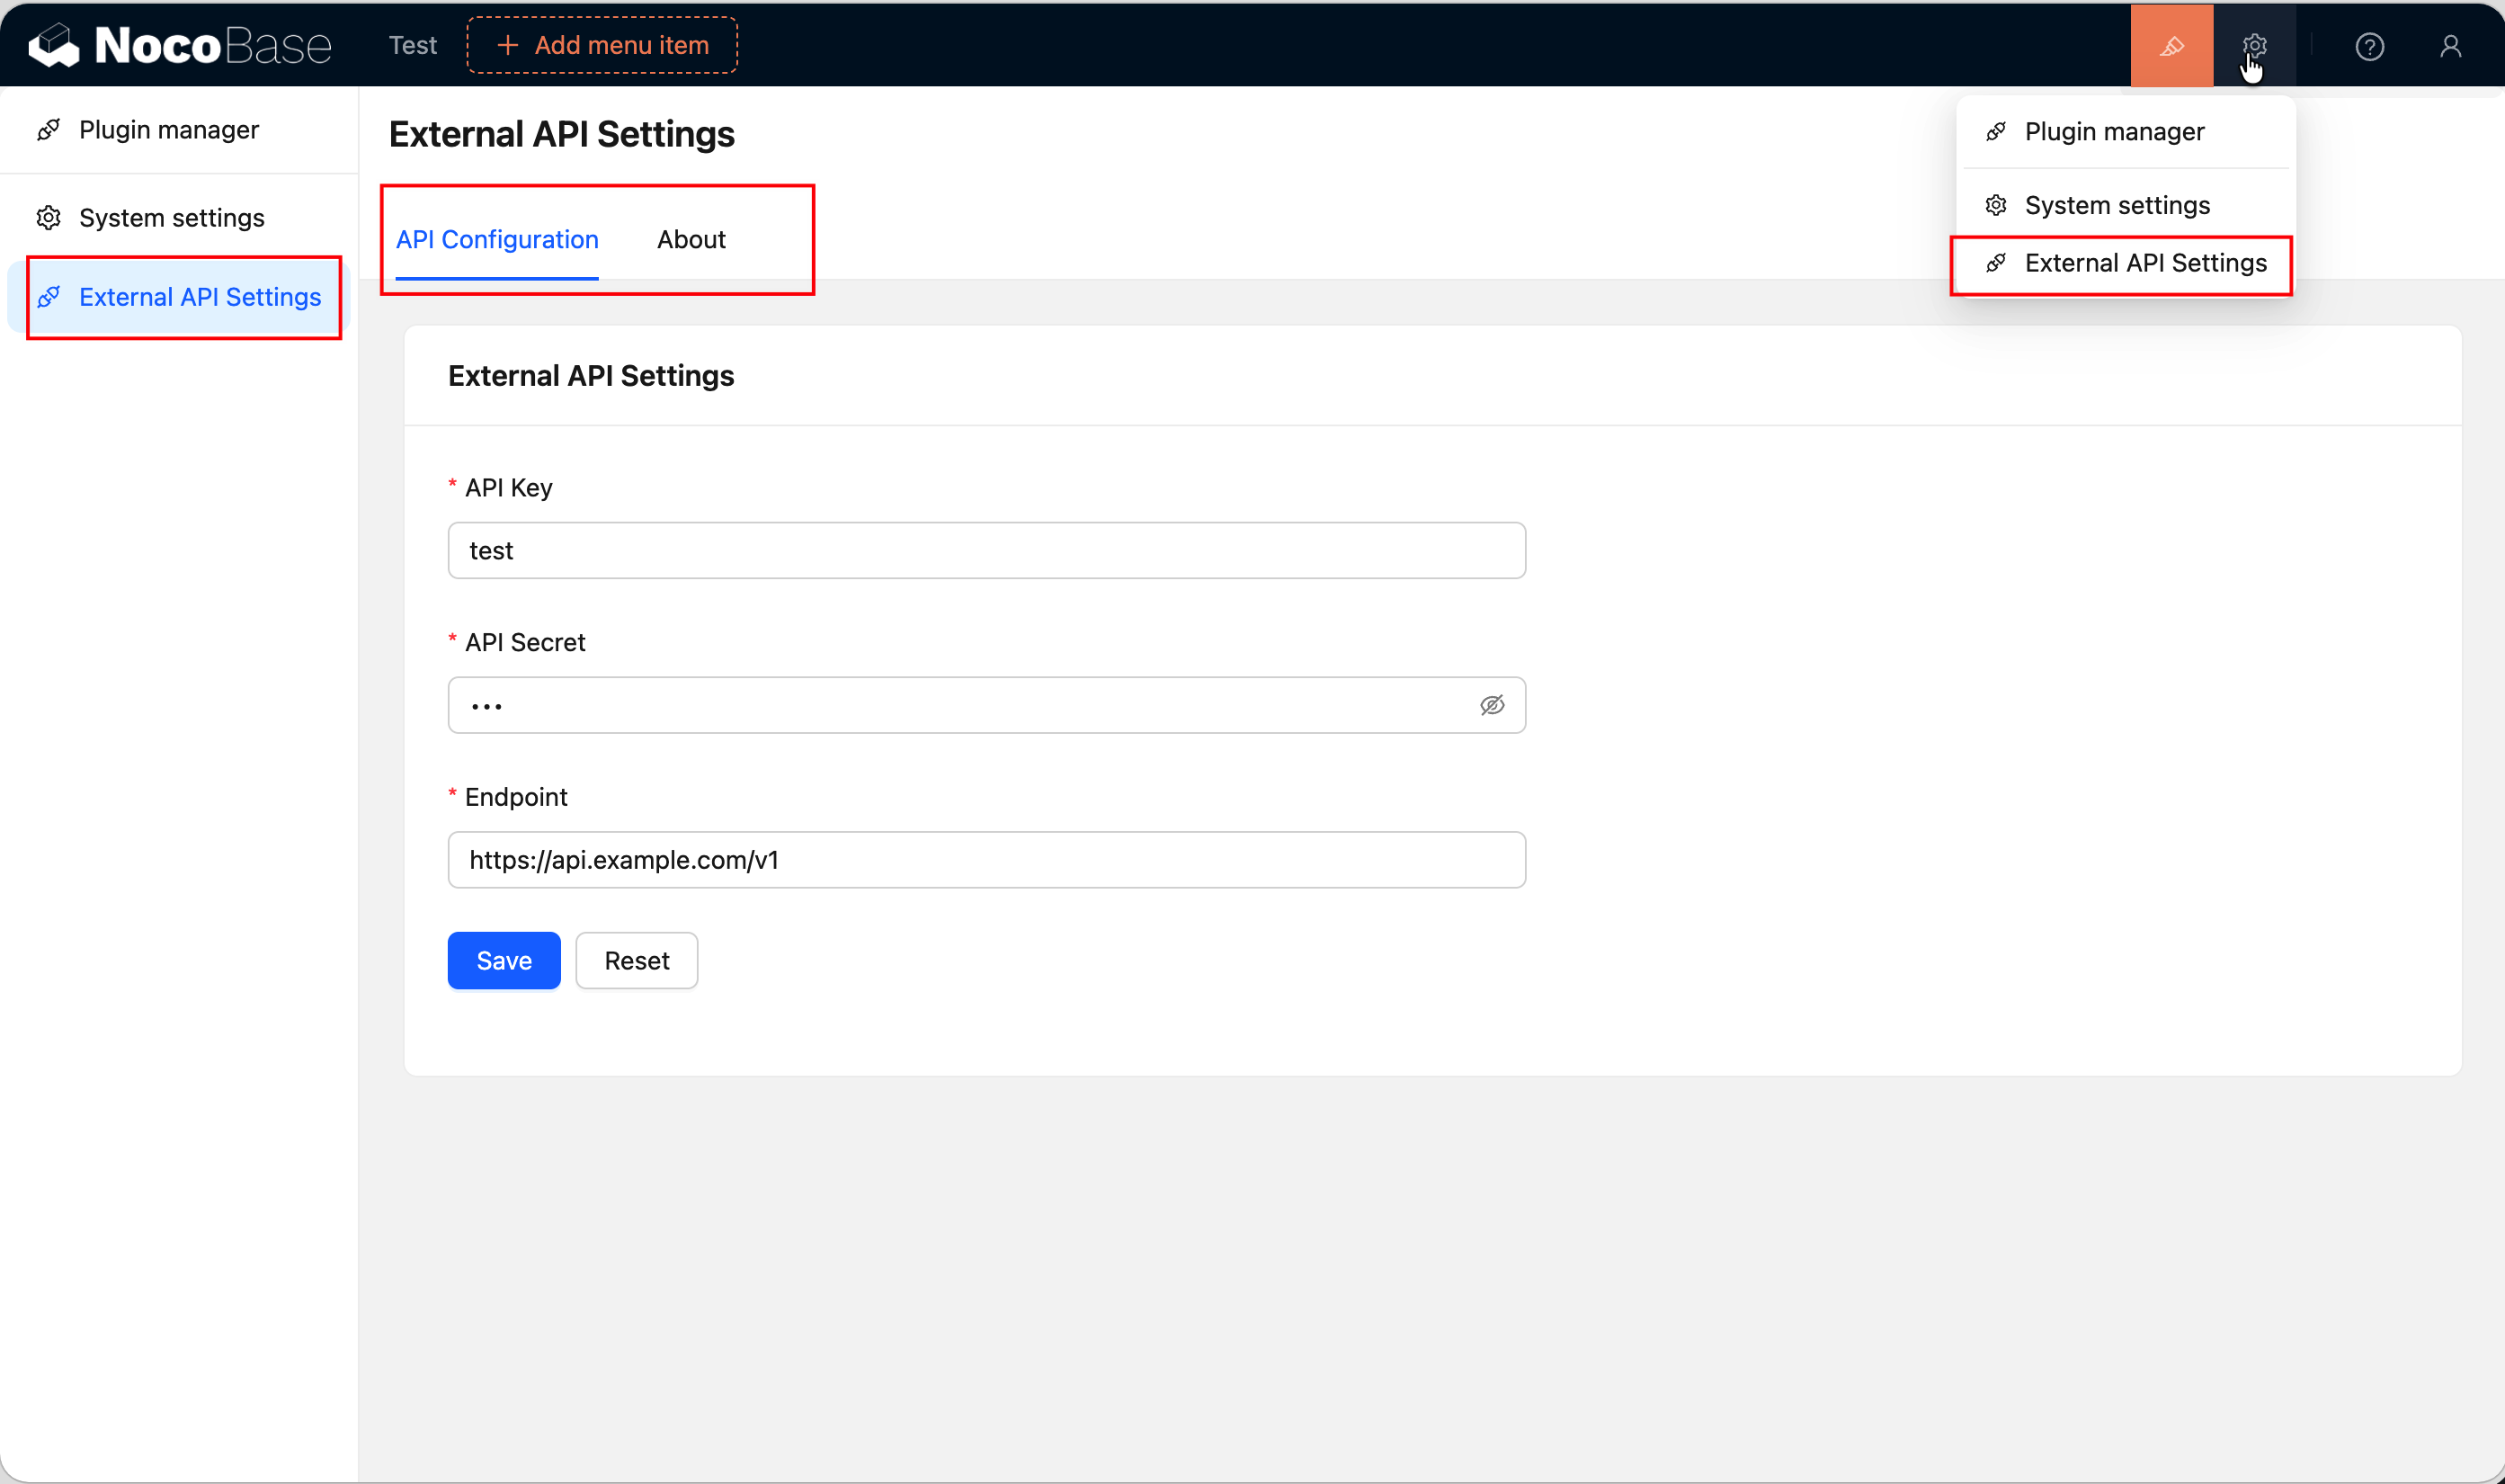The height and width of the screenshot is (1484, 2505).
Task: Click the Add menu item button
Action: pos(602,45)
